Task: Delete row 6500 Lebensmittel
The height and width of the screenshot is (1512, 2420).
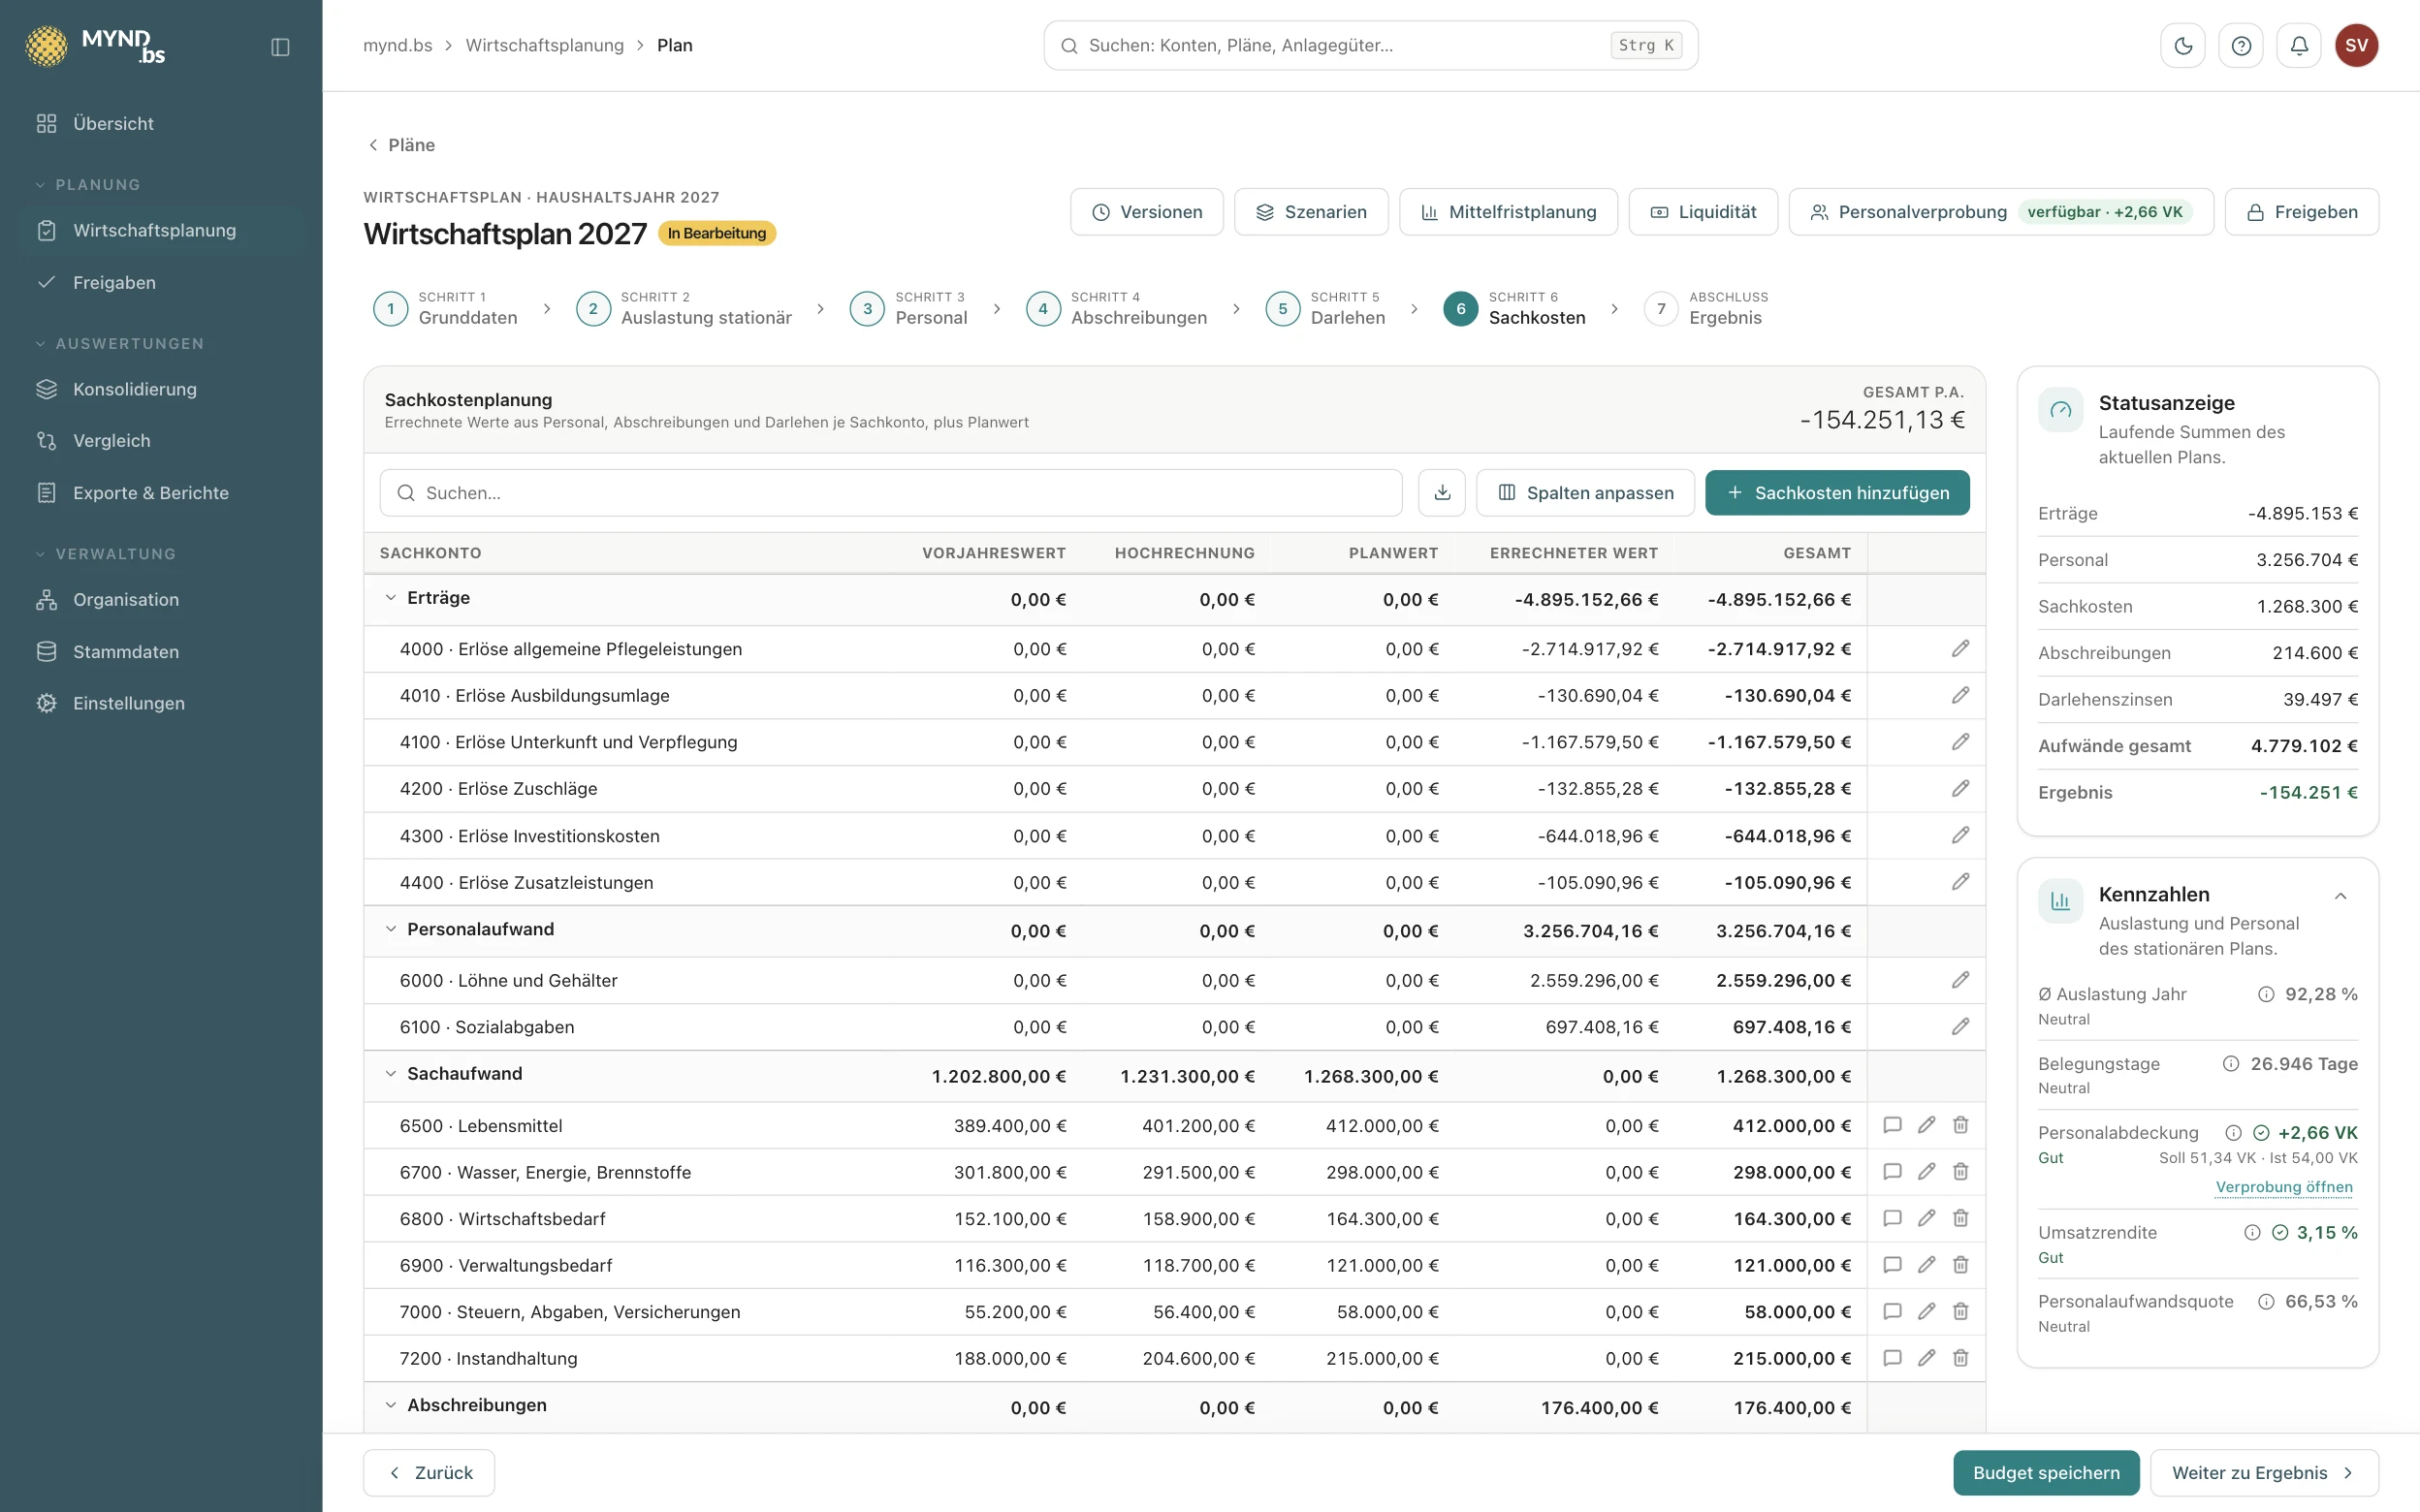Action: (1960, 1125)
